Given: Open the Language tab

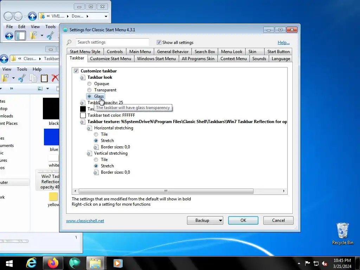Looking at the screenshot, I should 281,59.
